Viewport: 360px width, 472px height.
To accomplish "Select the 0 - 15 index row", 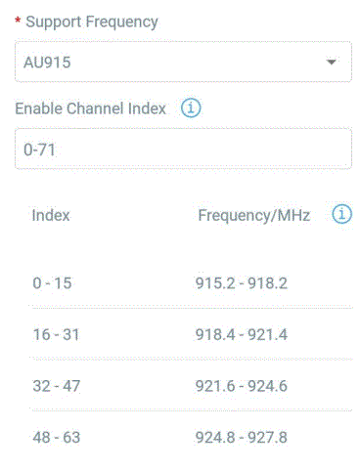I will (x=191, y=282).
